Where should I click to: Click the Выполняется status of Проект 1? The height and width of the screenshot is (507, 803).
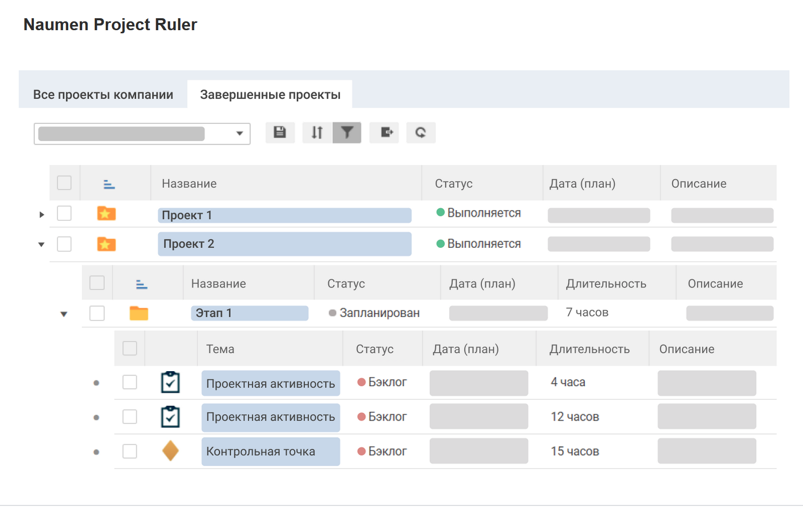click(479, 212)
